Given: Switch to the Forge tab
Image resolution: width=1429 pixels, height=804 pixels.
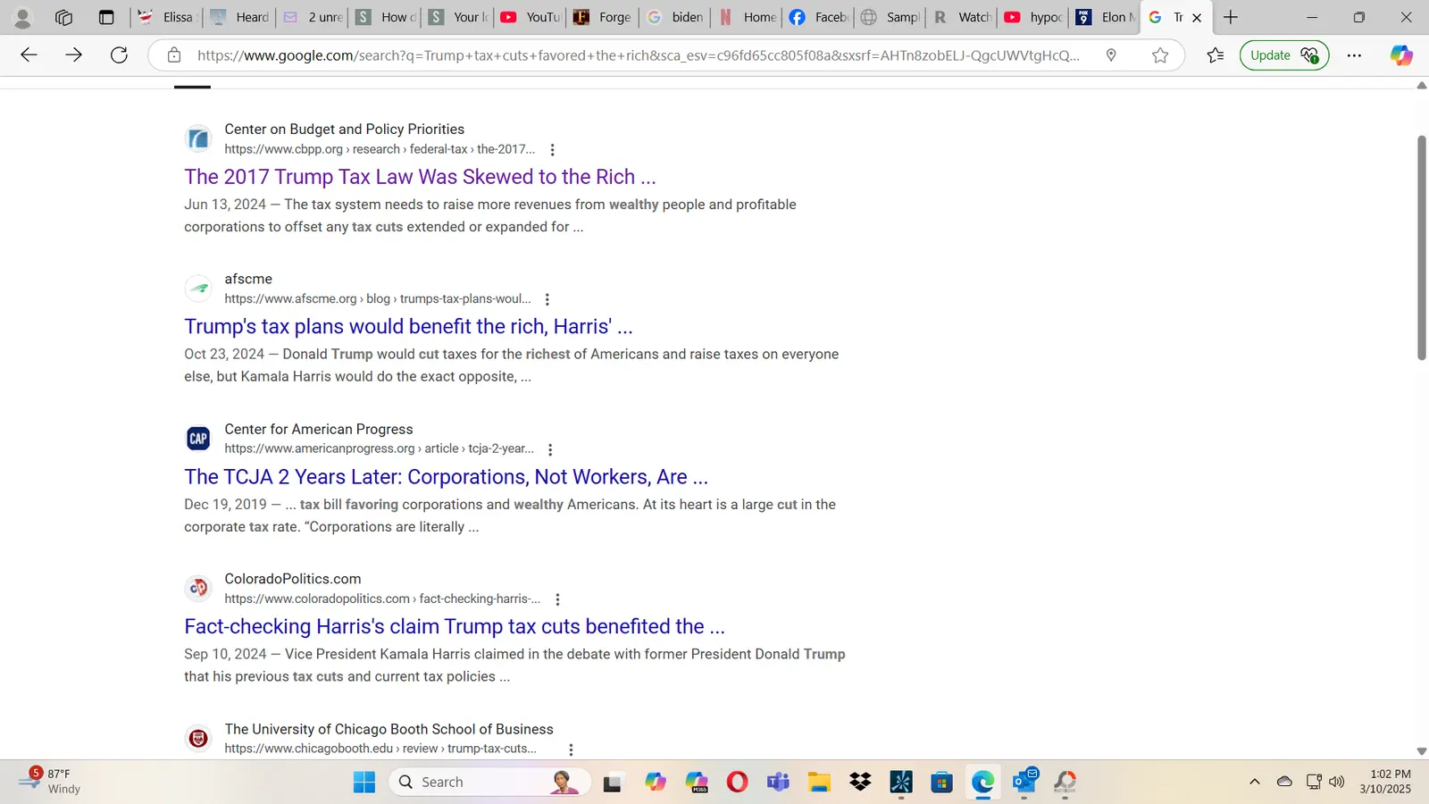Looking at the screenshot, I should pyautogui.click(x=603, y=17).
